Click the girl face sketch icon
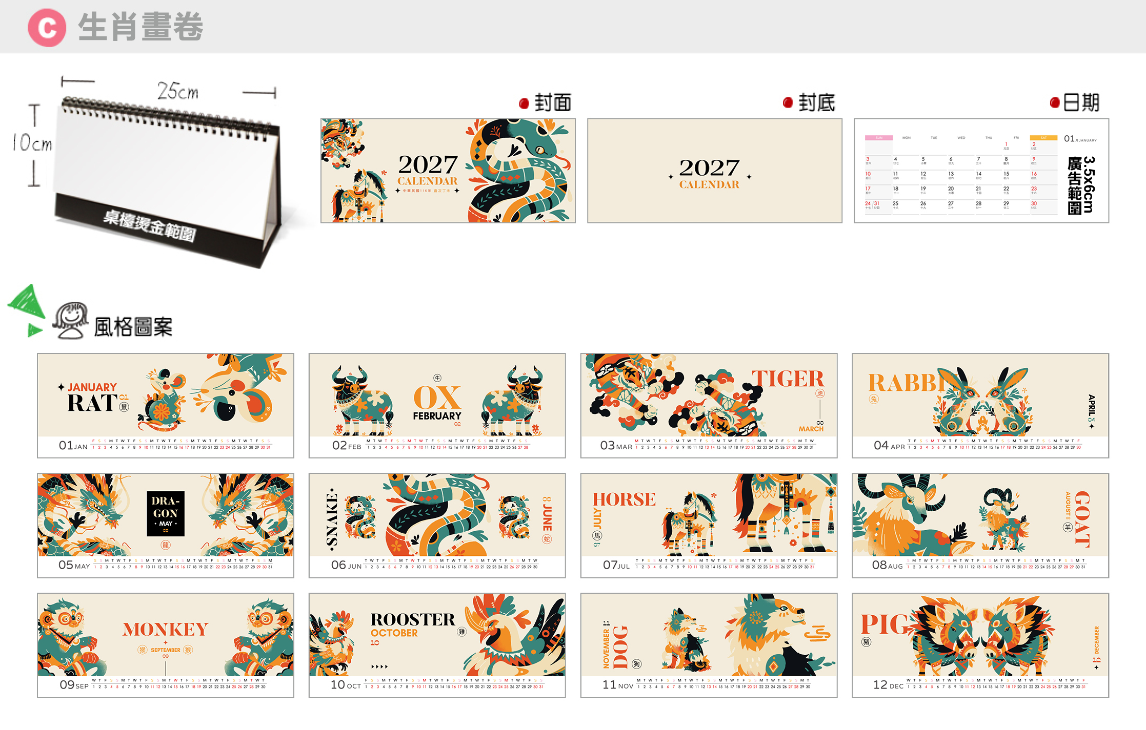Viewport: 1146px width, 730px height. click(x=71, y=321)
